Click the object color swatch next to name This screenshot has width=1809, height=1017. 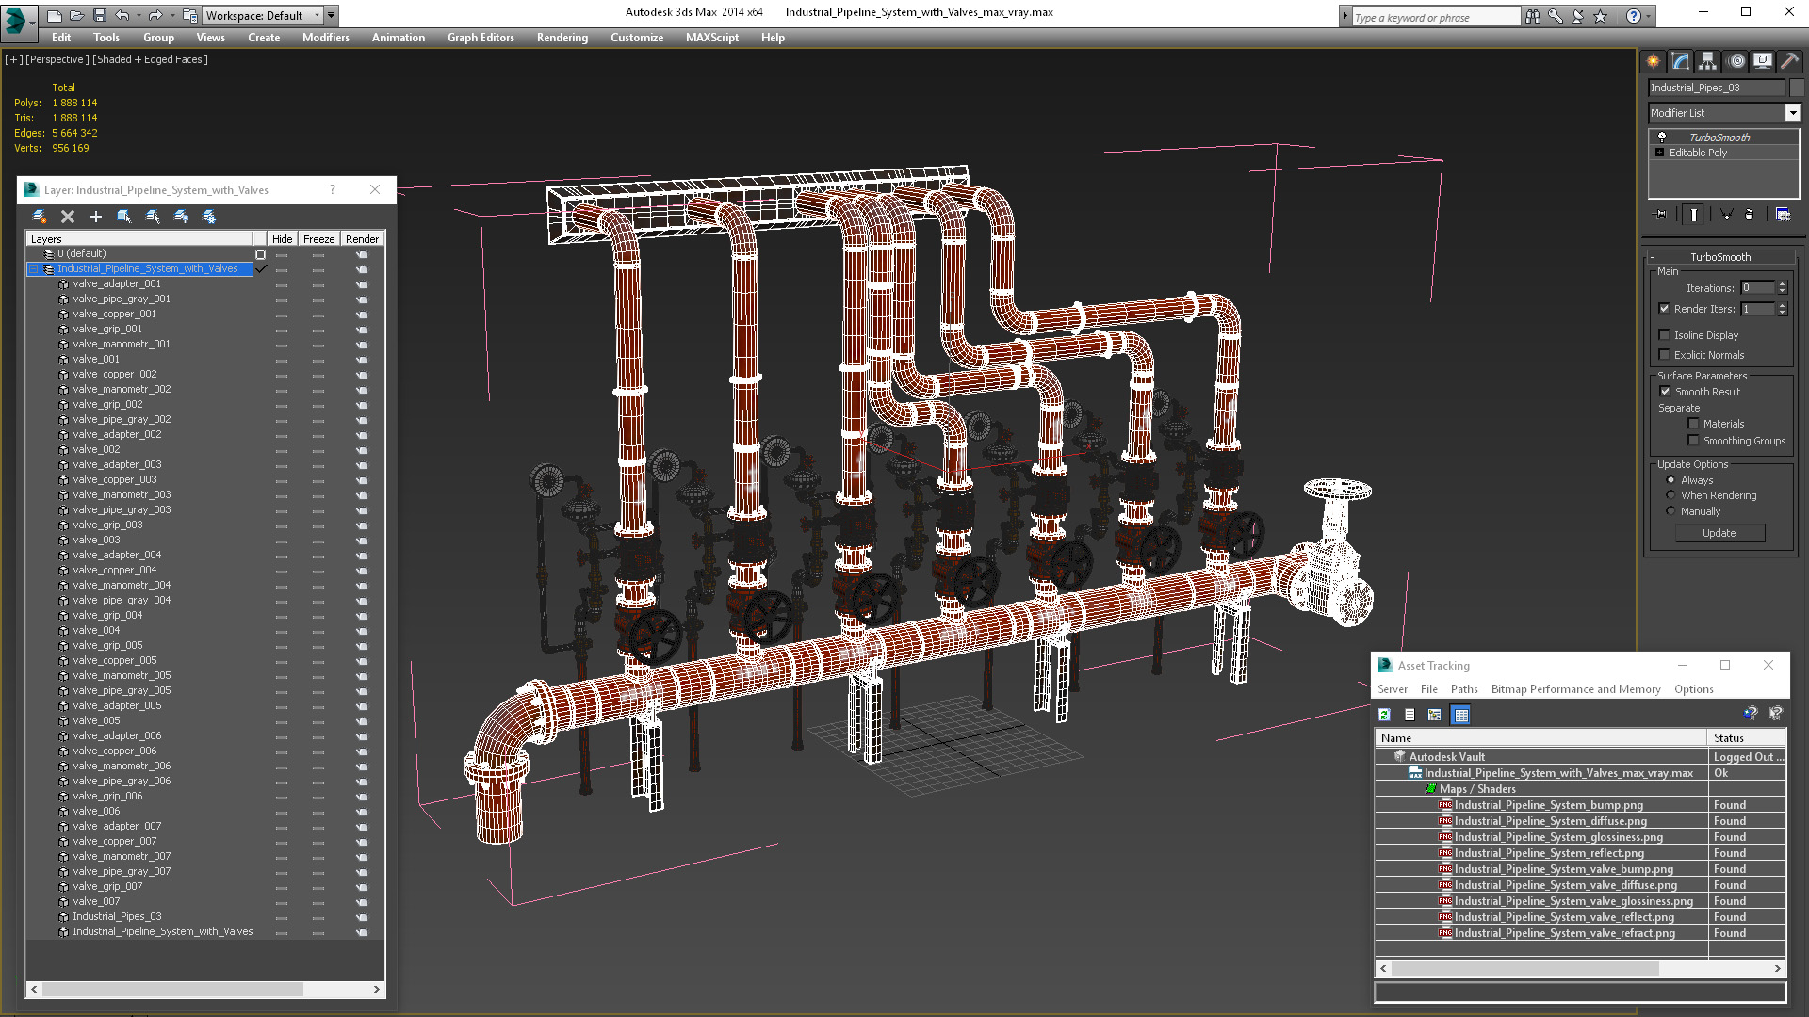(x=1797, y=88)
